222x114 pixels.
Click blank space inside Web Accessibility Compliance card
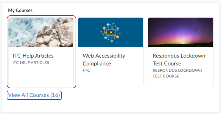[x=111, y=79]
